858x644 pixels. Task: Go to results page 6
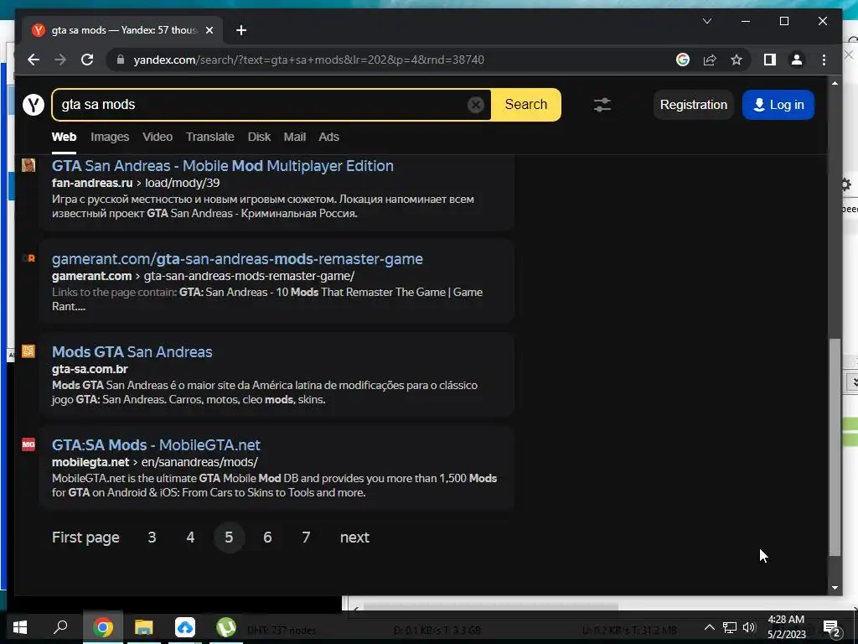[x=267, y=538]
